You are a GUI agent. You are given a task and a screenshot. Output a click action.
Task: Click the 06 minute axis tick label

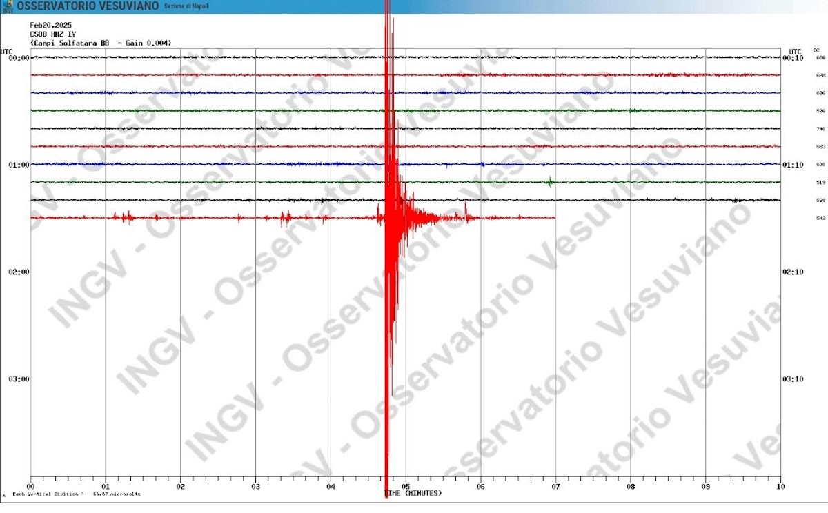(480, 486)
